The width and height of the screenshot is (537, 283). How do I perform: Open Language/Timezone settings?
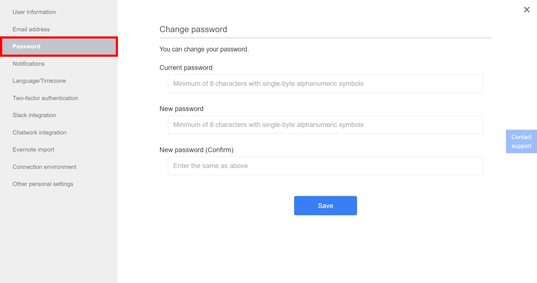[39, 81]
